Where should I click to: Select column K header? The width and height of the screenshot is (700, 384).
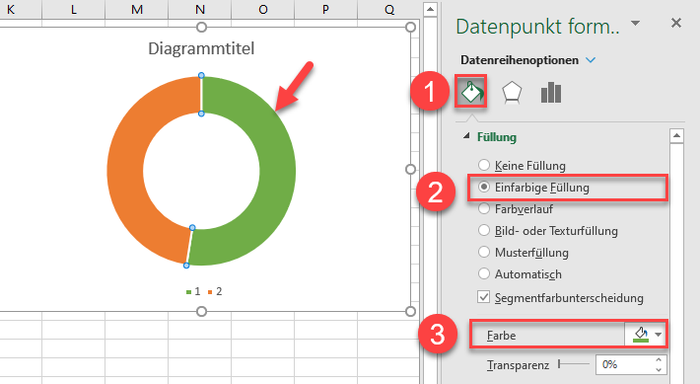click(11, 10)
